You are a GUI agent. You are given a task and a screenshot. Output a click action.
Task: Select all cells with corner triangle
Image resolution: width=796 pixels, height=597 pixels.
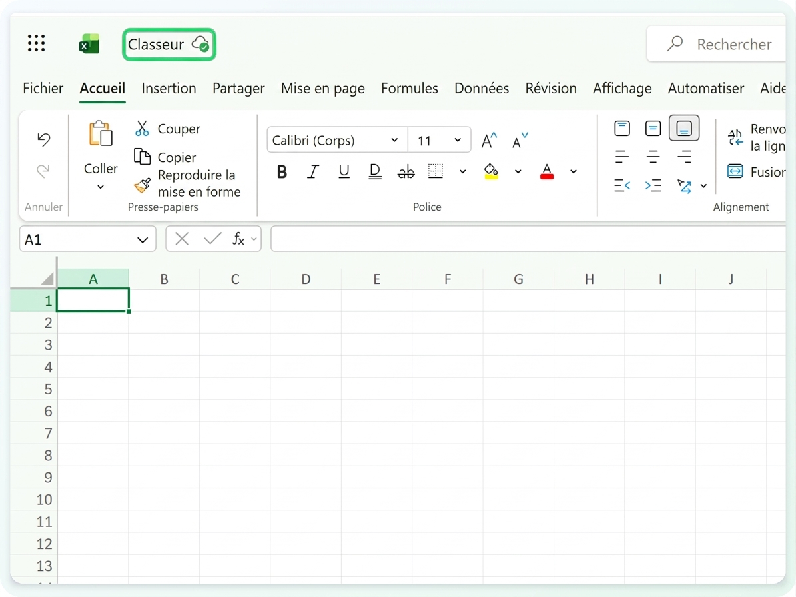(47, 279)
